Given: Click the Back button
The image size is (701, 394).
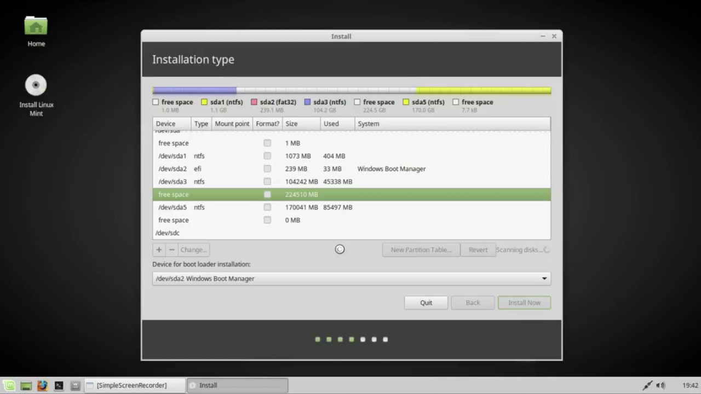Looking at the screenshot, I should click(x=473, y=303).
